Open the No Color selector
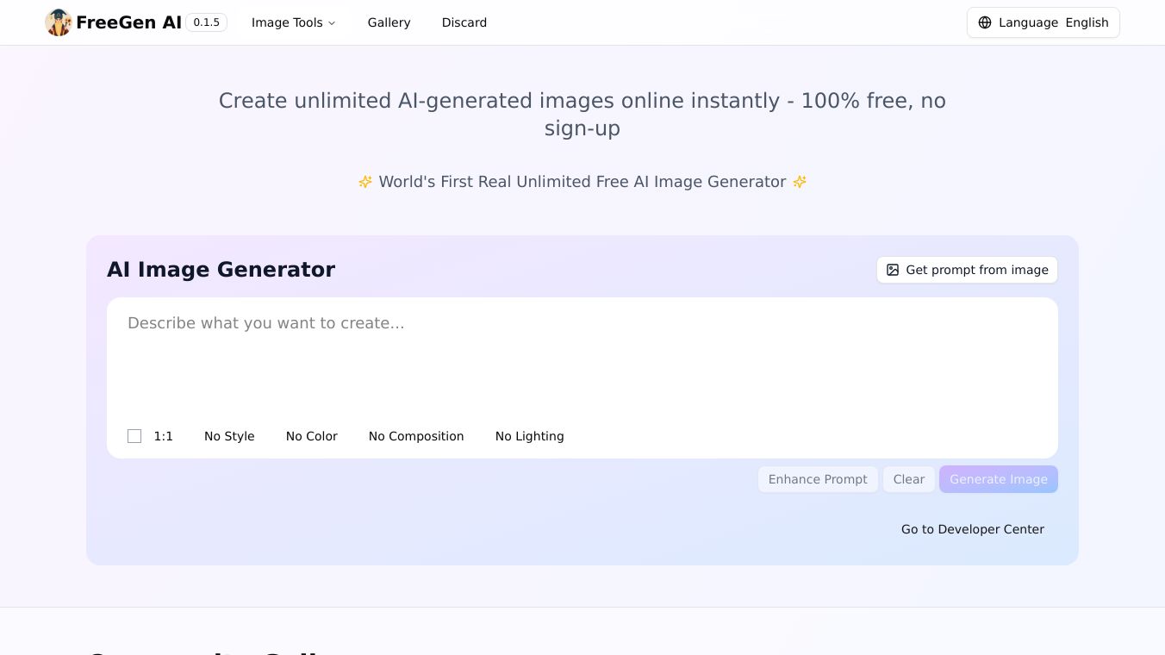 pos(312,436)
